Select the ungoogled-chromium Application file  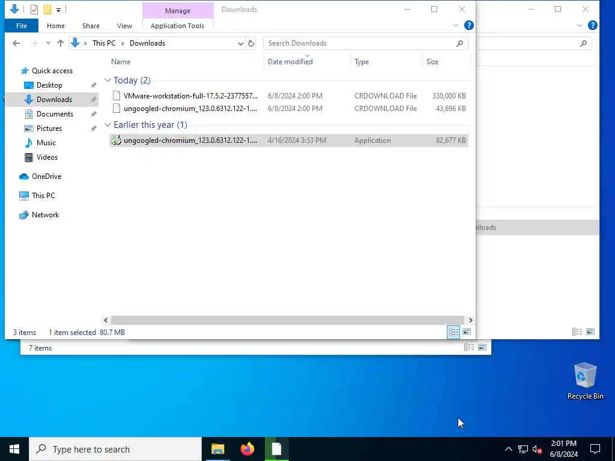(x=289, y=140)
